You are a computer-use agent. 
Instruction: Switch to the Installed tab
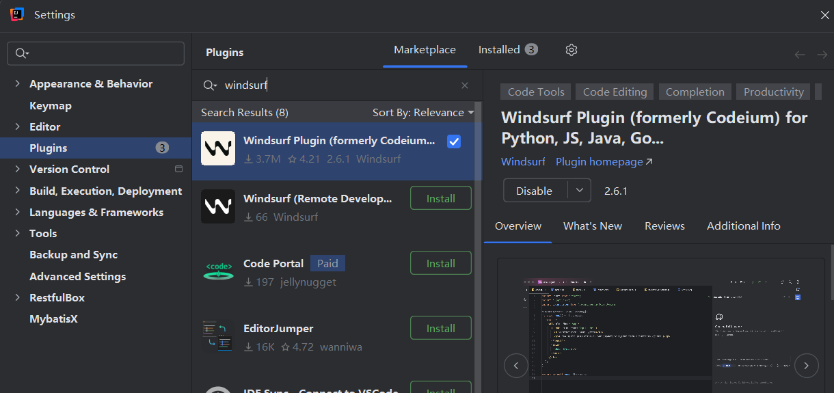[x=508, y=50]
